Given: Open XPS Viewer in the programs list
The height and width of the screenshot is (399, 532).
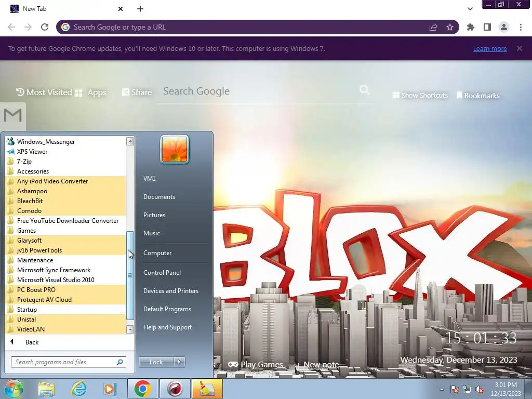Looking at the screenshot, I should click(65, 152).
